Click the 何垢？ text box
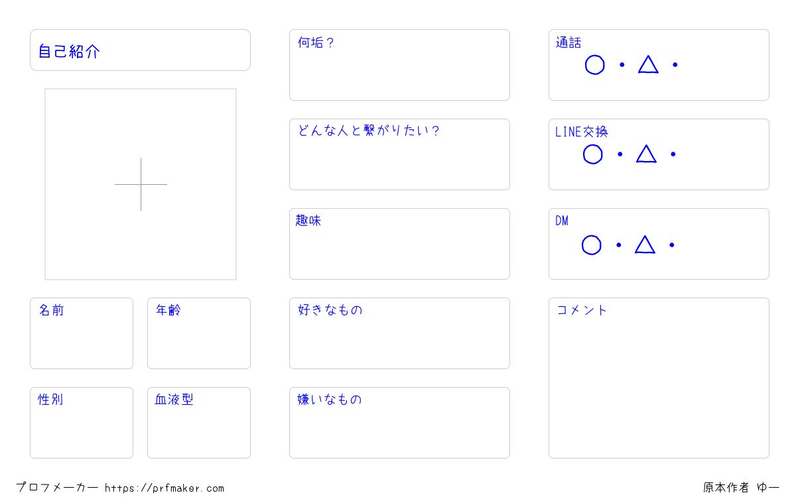796x497 pixels. point(399,65)
